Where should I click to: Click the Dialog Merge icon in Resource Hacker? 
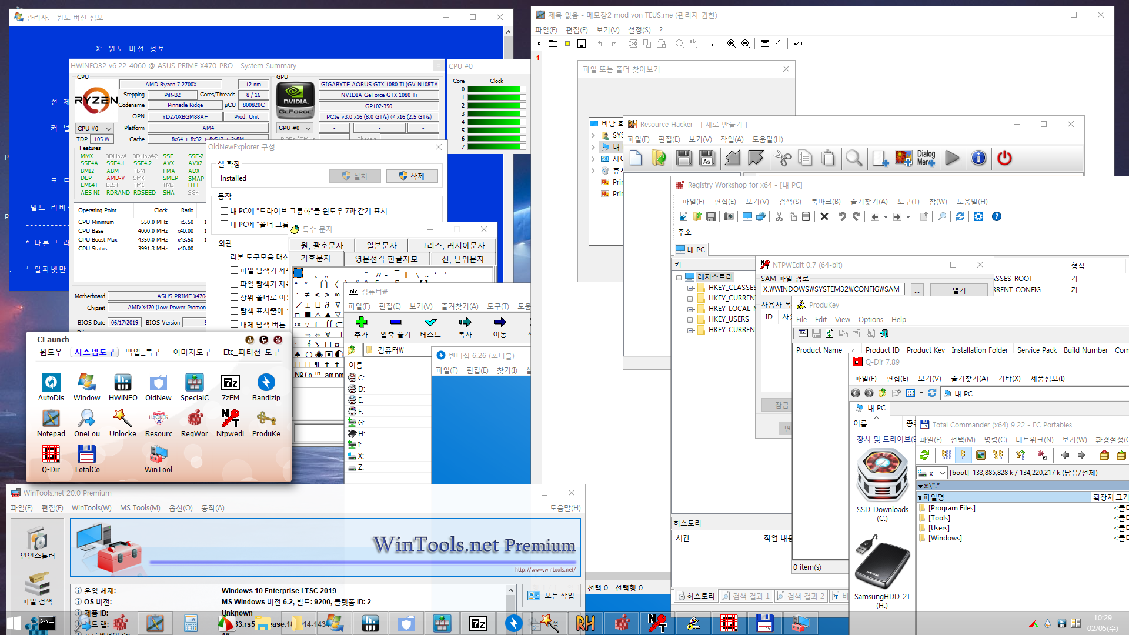926,158
